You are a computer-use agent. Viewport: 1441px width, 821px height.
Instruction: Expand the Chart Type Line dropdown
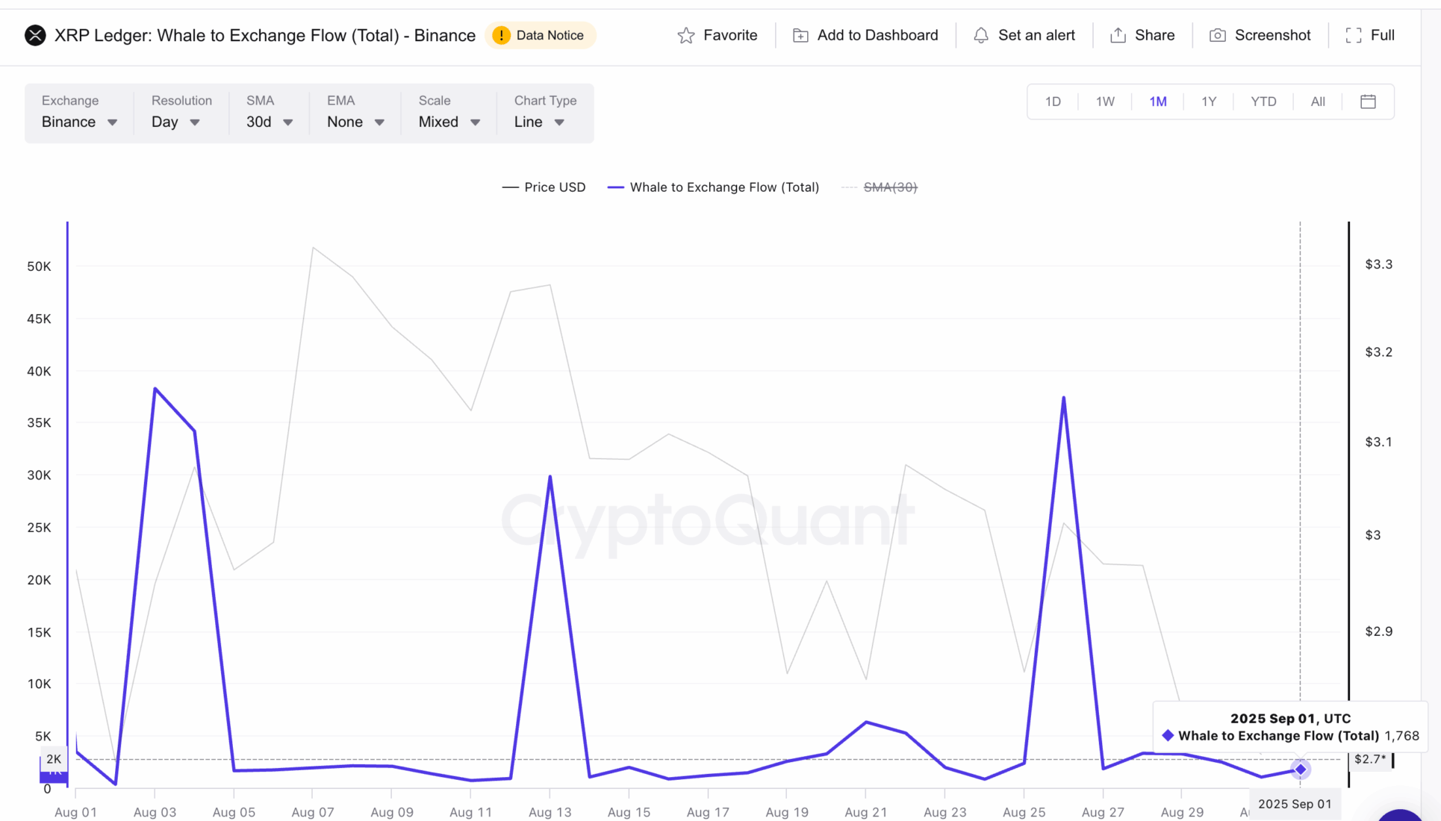pyautogui.click(x=539, y=122)
